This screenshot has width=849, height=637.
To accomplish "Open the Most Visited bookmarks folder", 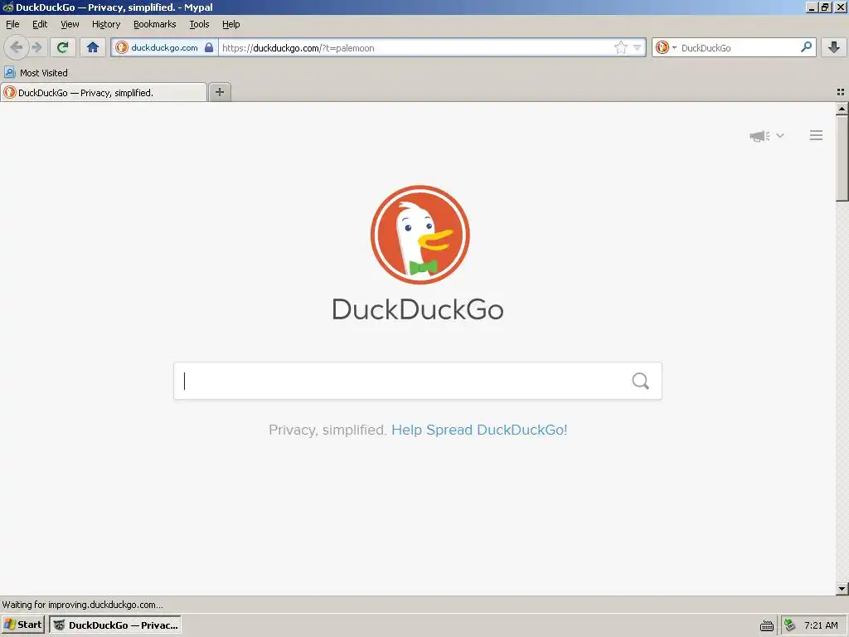I will [36, 73].
